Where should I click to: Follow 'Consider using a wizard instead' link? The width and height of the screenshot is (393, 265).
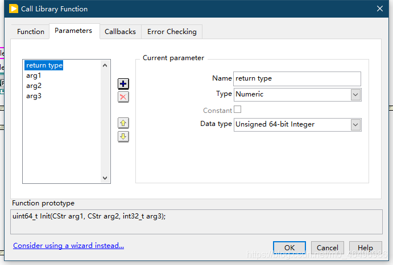(x=68, y=246)
